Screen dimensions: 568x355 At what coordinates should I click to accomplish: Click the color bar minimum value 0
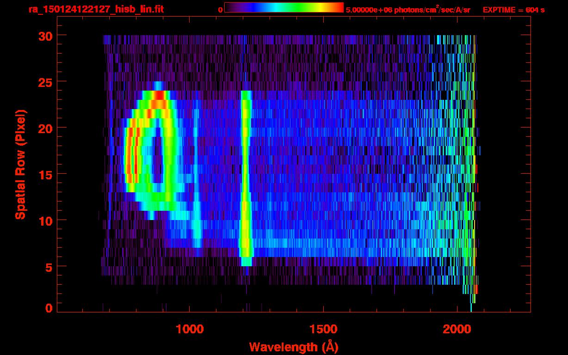(x=221, y=10)
